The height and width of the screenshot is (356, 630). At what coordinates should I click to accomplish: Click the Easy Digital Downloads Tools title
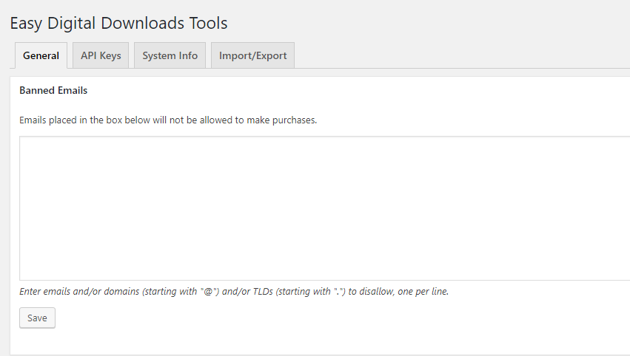(x=119, y=23)
